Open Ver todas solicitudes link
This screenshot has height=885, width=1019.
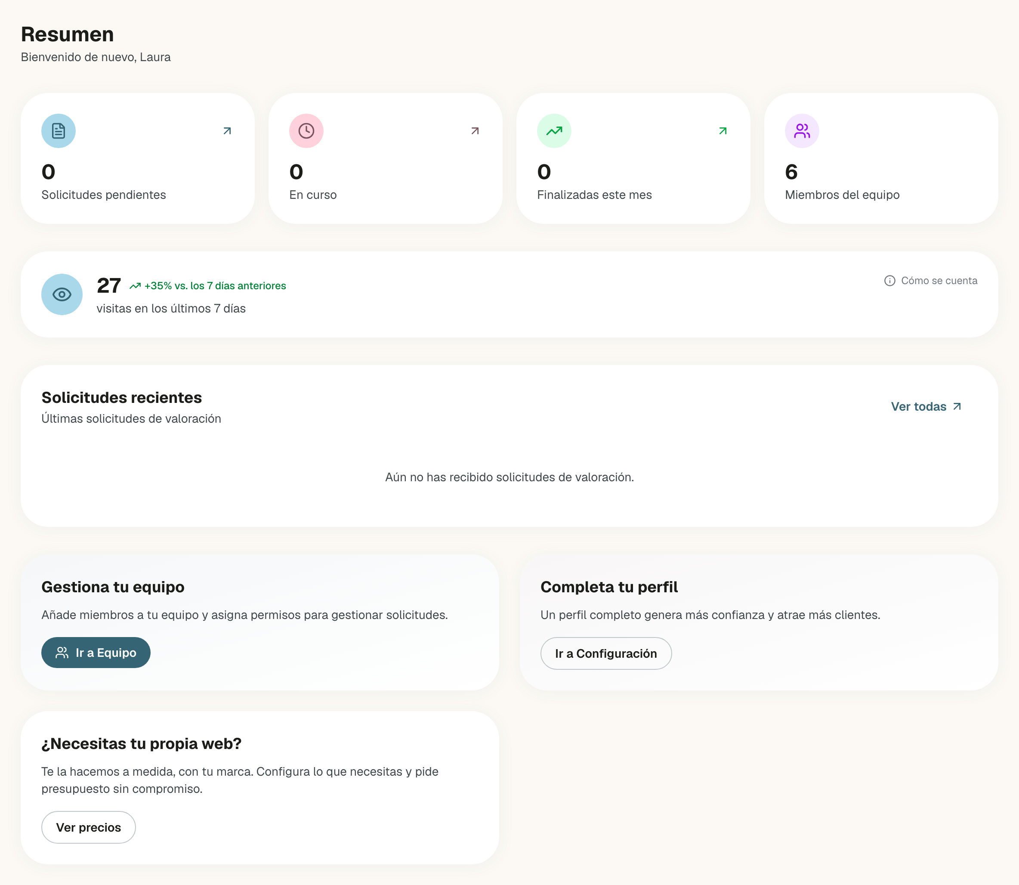[926, 406]
